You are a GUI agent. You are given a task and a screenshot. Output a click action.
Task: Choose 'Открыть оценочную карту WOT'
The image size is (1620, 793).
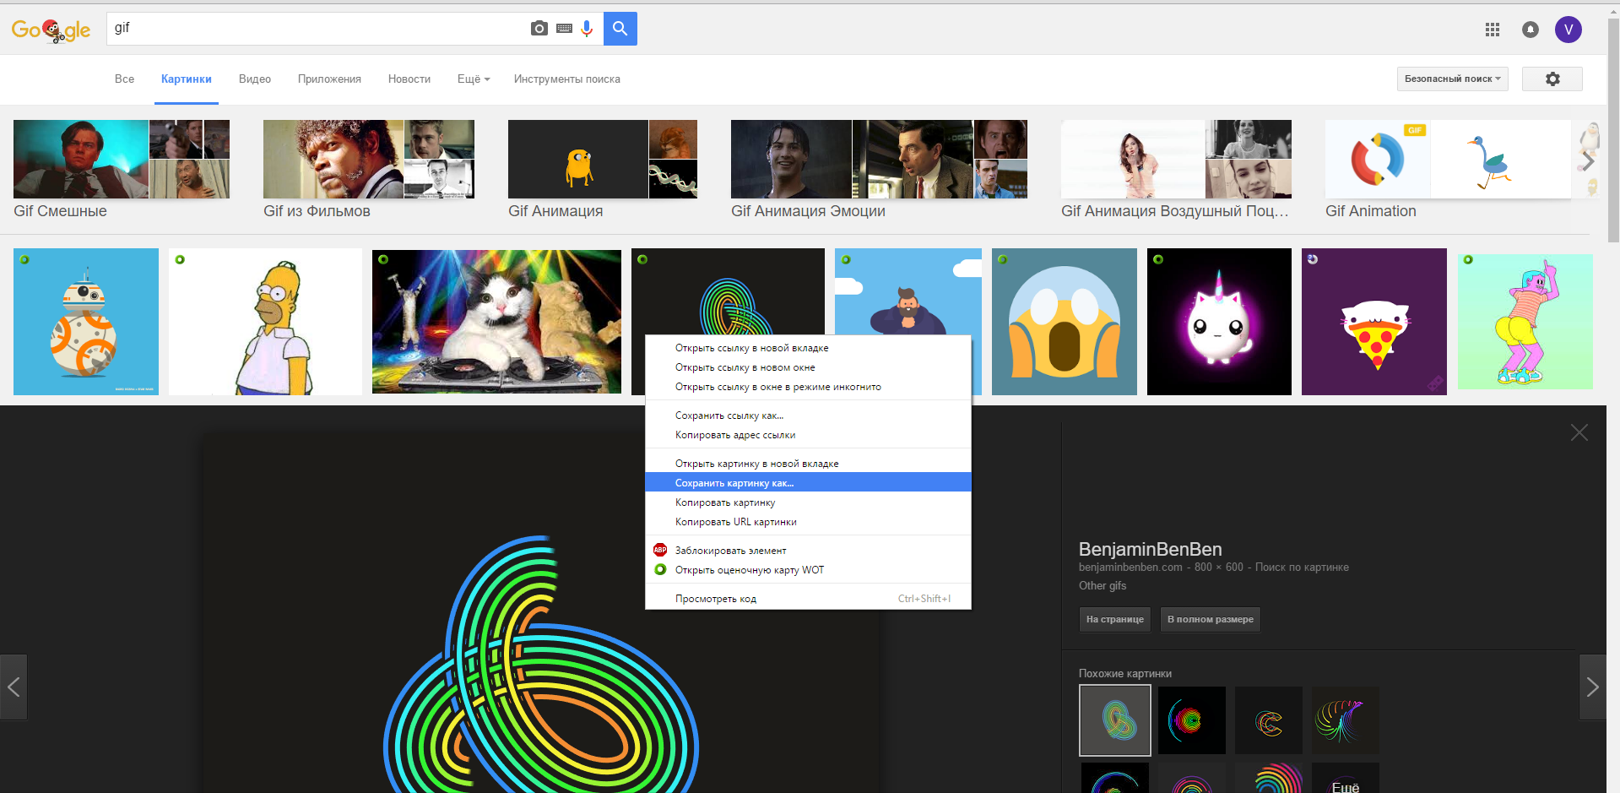[808, 570]
